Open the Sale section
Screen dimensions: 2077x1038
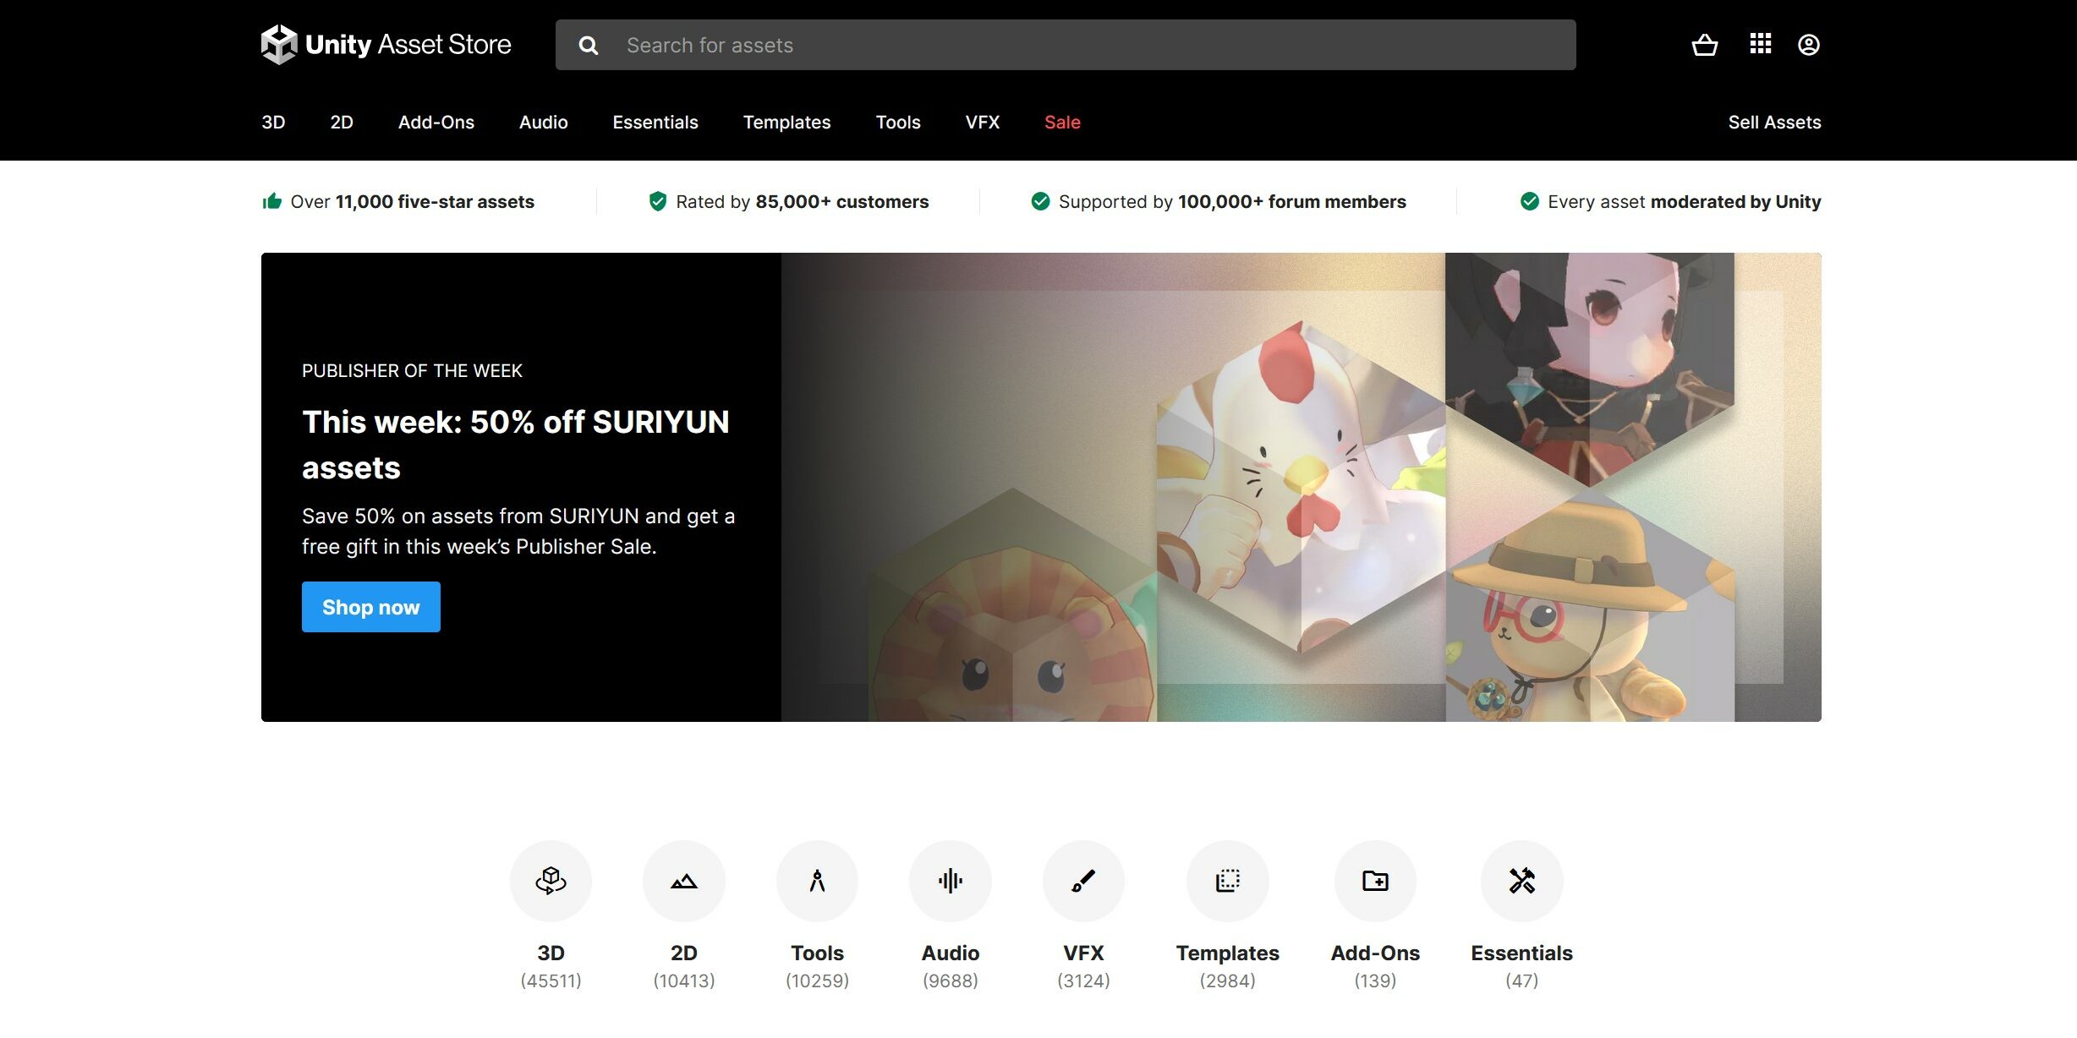(x=1061, y=122)
